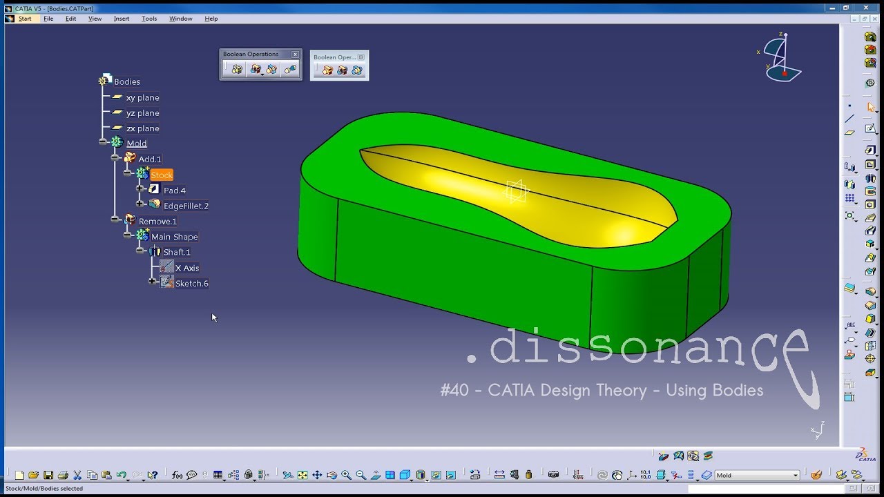Viewport: 884px width, 497px height.
Task: Collapse the Stock body node
Action: pyautogui.click(x=128, y=173)
